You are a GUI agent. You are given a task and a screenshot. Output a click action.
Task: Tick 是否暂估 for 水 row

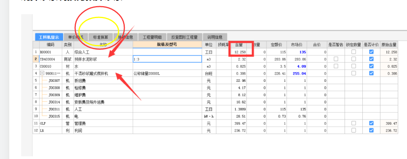pyautogui.click(x=336, y=66)
